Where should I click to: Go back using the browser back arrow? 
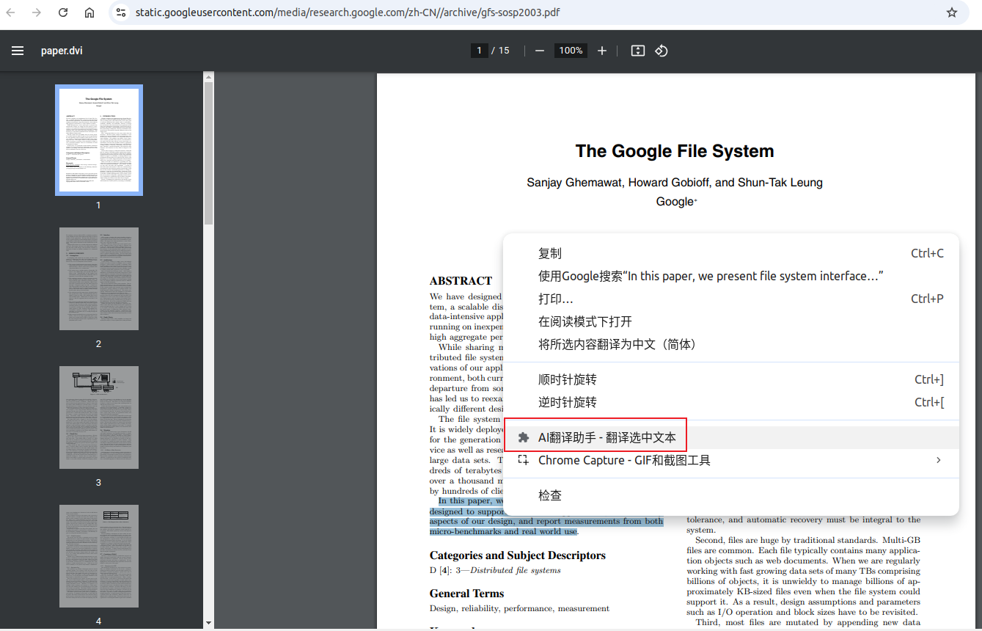tap(11, 12)
